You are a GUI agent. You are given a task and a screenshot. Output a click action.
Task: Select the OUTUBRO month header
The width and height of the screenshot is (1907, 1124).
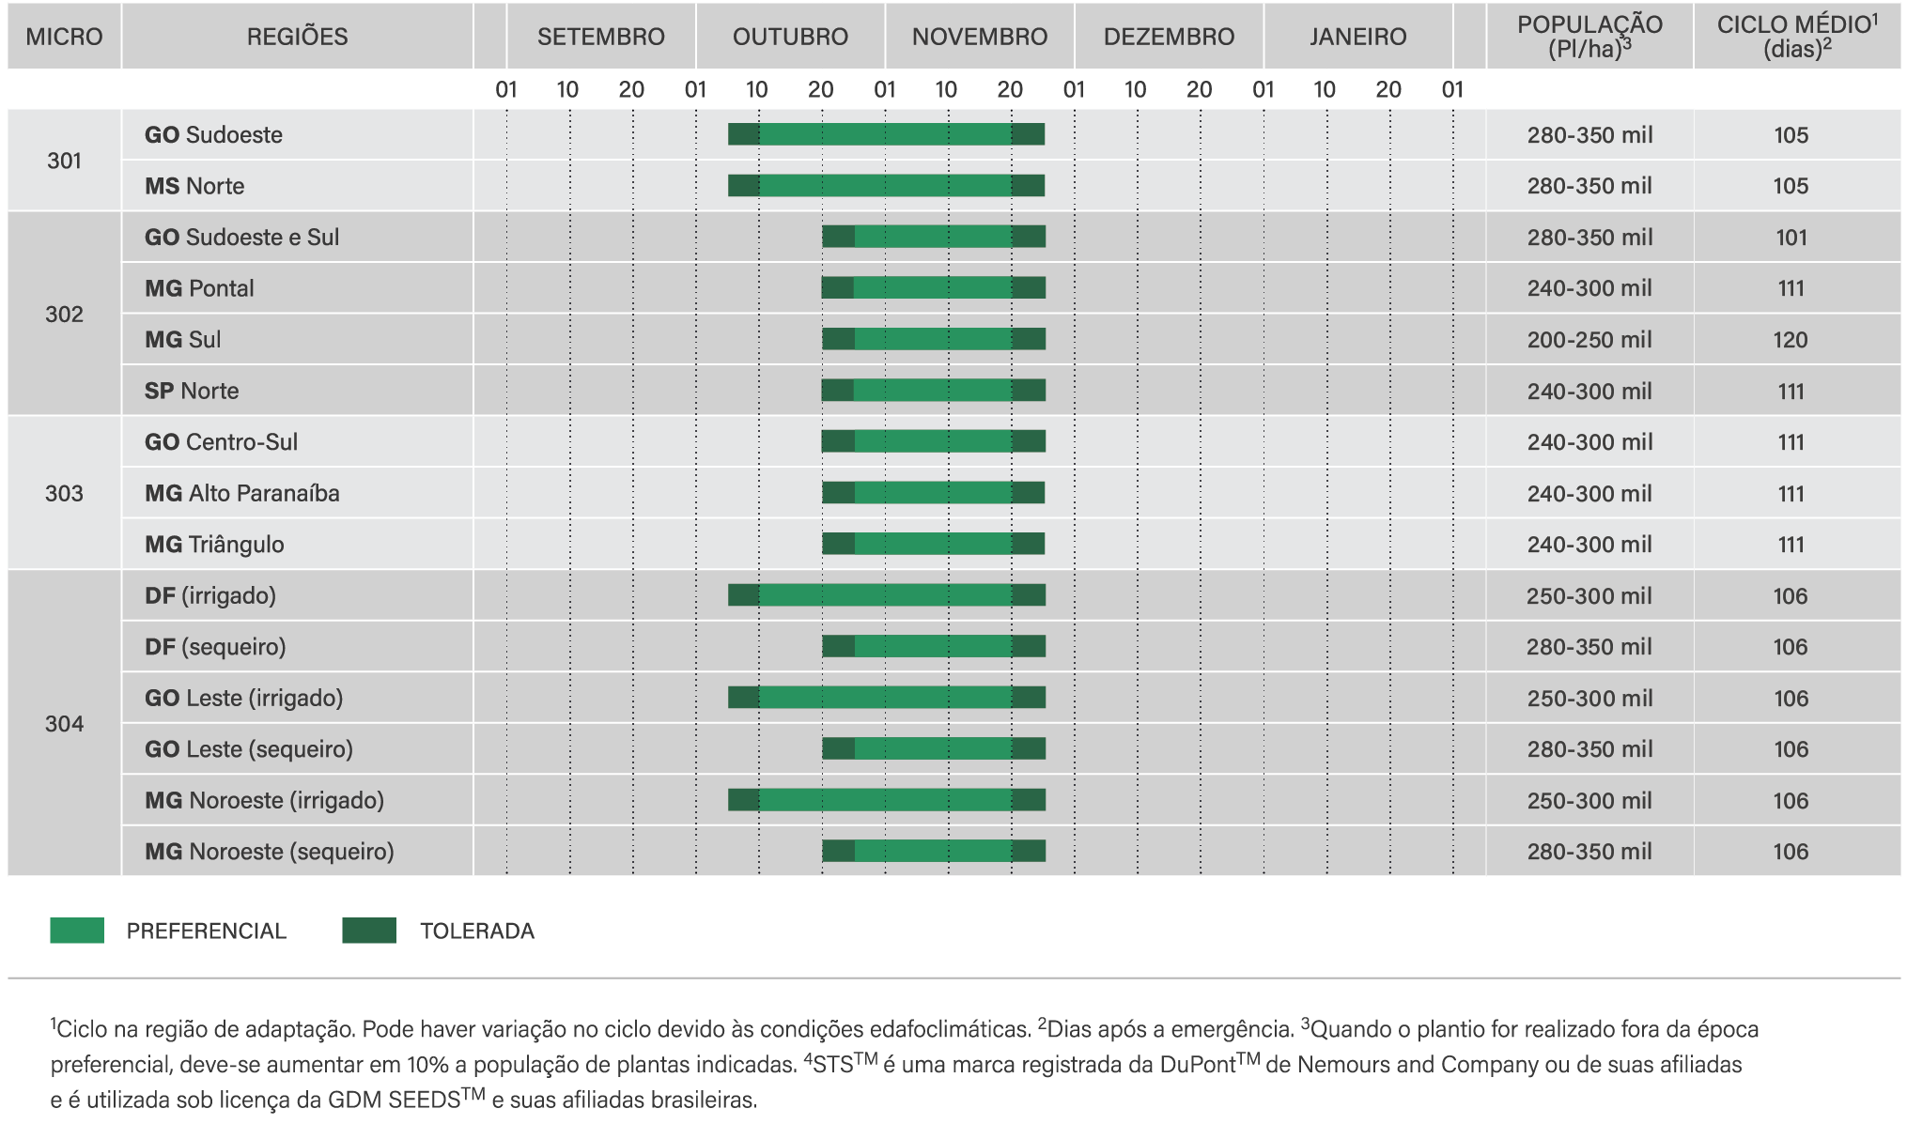point(790,37)
